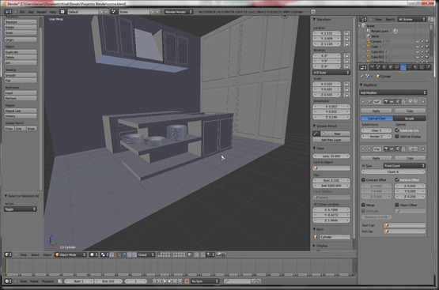
Task: Open the XYZ Euler rotation mode dropdown
Action: pos(331,73)
